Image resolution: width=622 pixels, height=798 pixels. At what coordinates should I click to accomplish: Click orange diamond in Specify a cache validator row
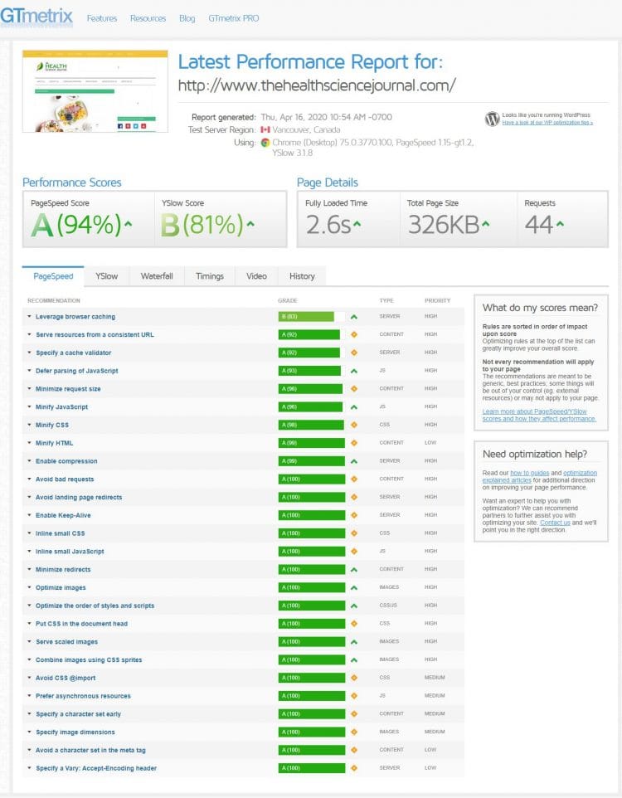click(x=354, y=353)
